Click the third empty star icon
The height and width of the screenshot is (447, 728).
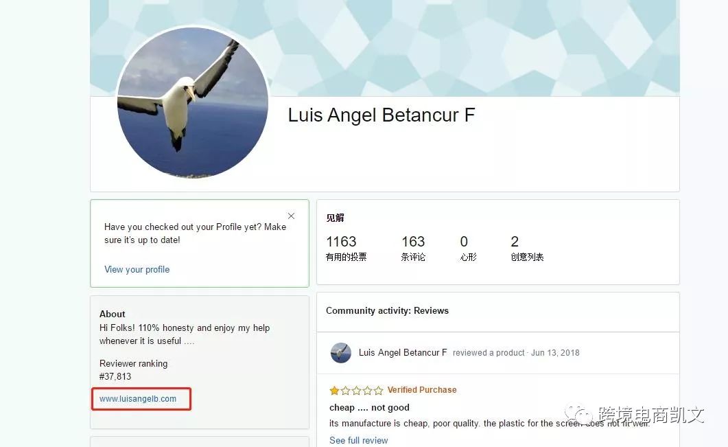pyautogui.click(x=357, y=390)
